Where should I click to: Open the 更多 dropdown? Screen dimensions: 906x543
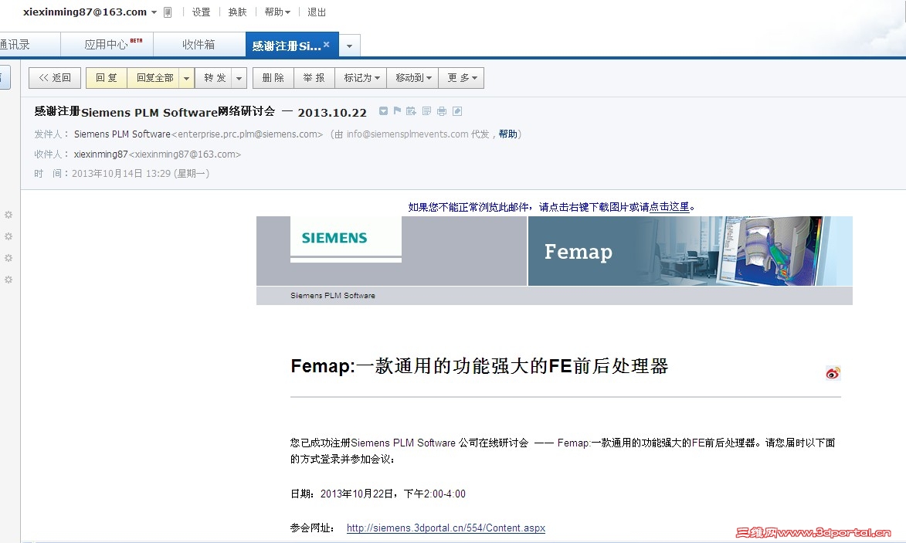click(461, 78)
